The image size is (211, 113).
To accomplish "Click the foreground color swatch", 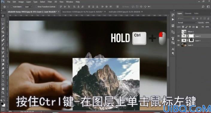I will click(x=2, y=104).
